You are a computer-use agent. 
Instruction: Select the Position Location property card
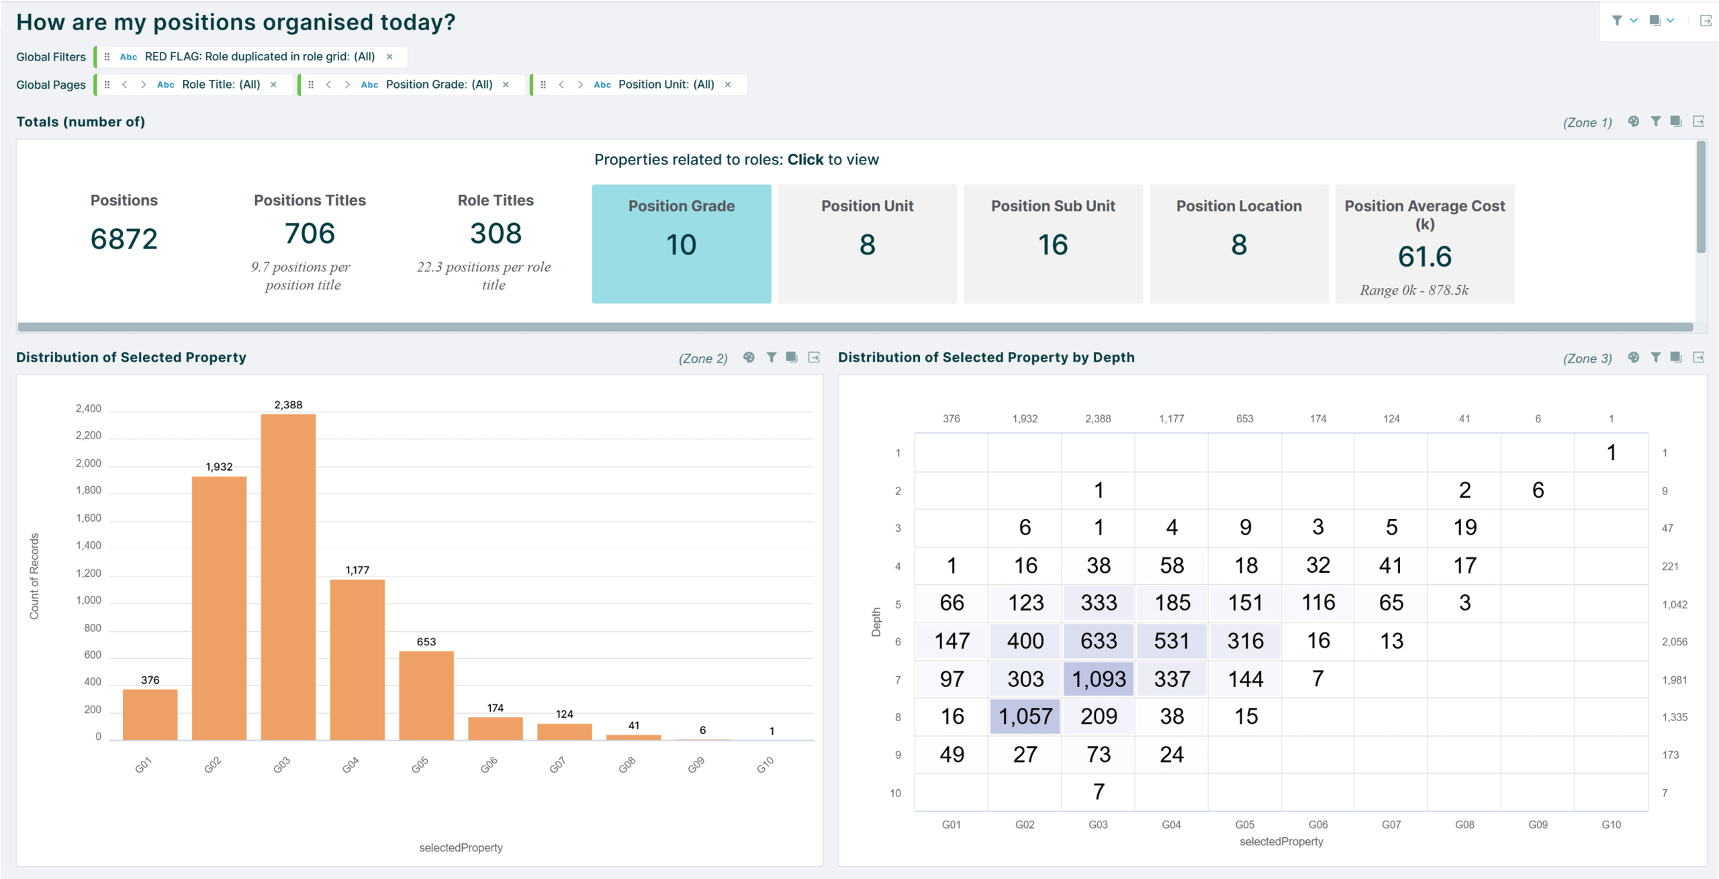pyautogui.click(x=1239, y=244)
